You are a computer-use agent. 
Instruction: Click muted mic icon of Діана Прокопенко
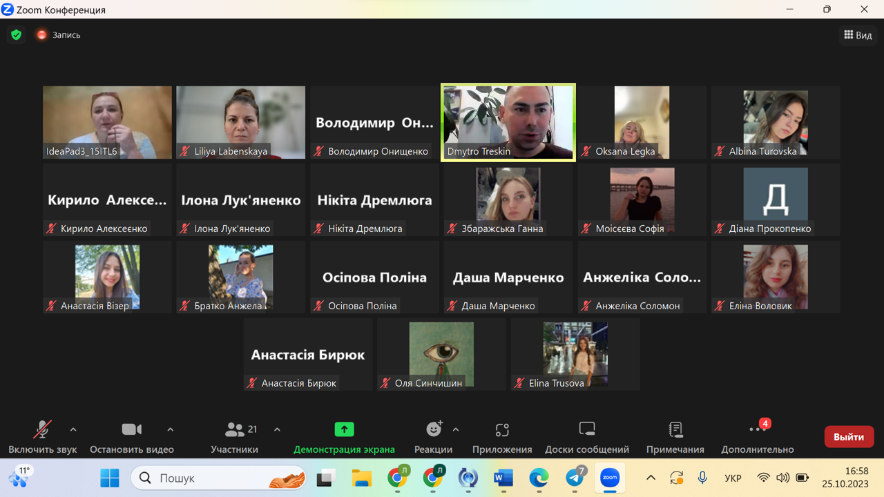coord(720,228)
